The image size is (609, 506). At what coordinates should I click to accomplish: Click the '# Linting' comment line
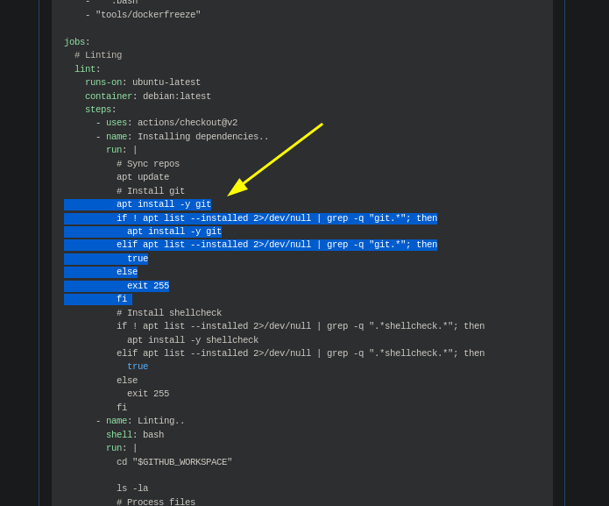click(98, 55)
